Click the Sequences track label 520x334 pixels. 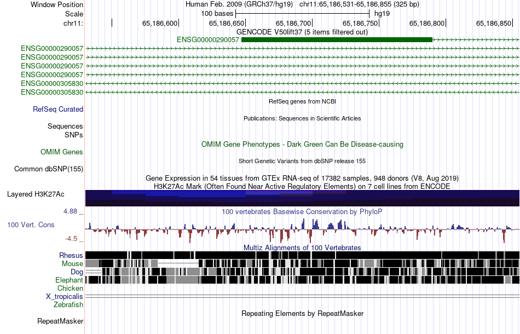coord(65,126)
